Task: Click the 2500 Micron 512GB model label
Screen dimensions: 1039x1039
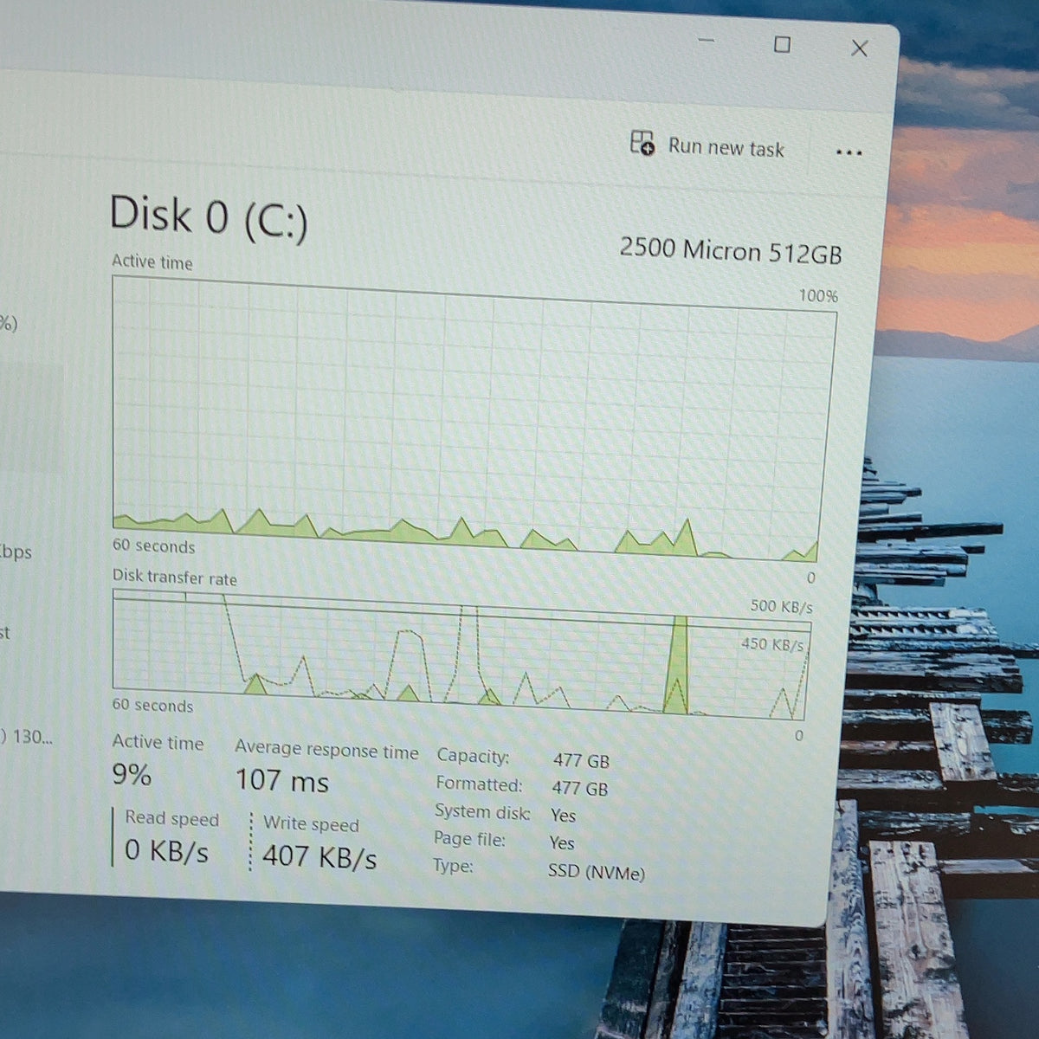Action: [730, 251]
